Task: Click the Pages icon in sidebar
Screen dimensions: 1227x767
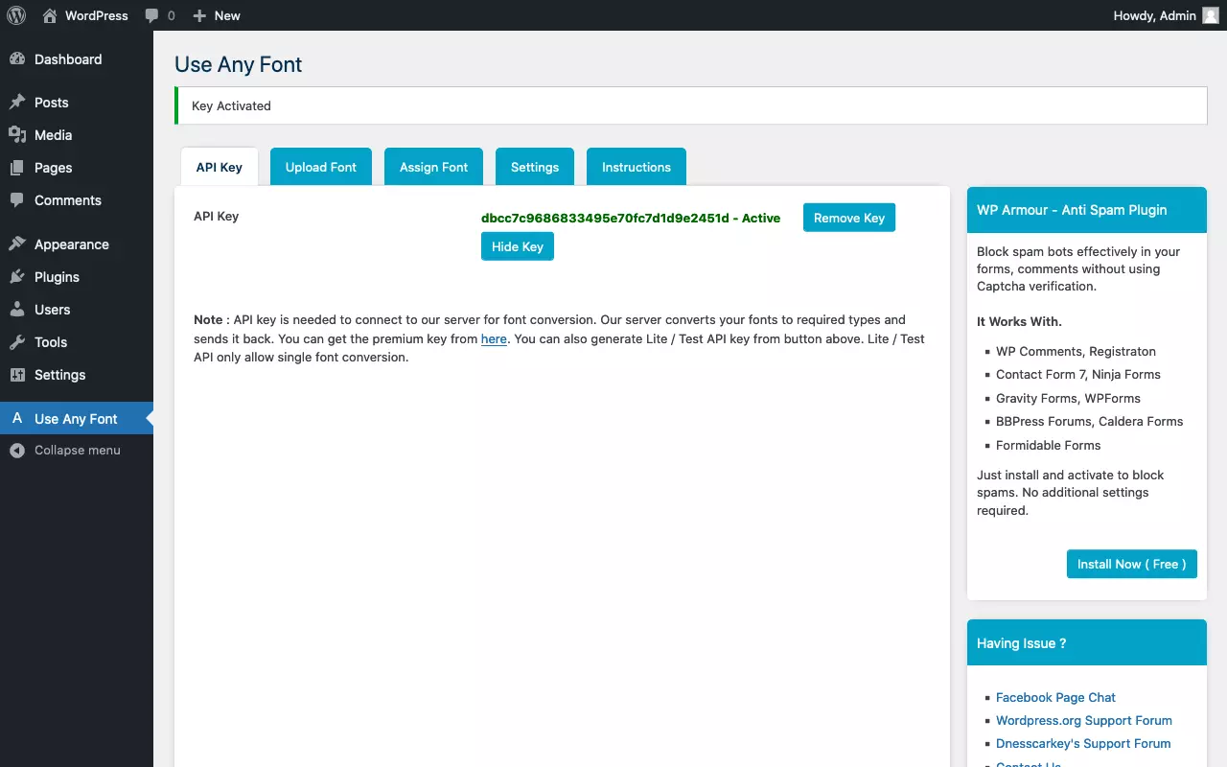Action: pos(17,168)
